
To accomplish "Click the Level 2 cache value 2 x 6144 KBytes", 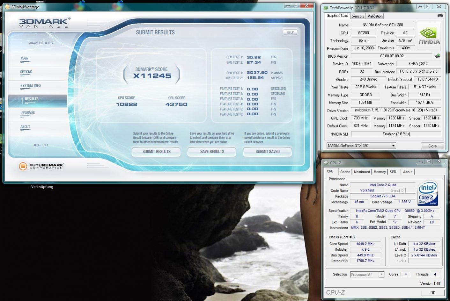I will point(424,255).
